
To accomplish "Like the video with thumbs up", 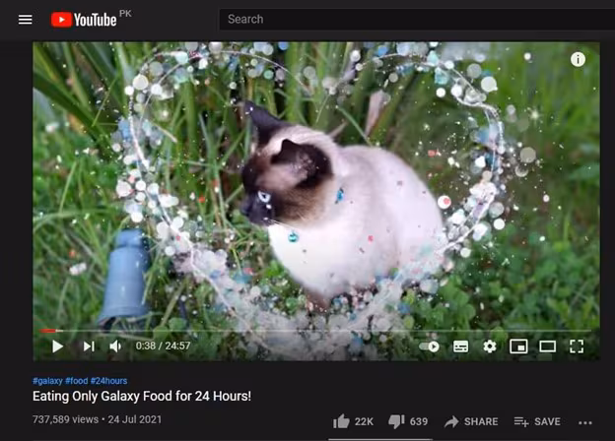I will point(353,421).
